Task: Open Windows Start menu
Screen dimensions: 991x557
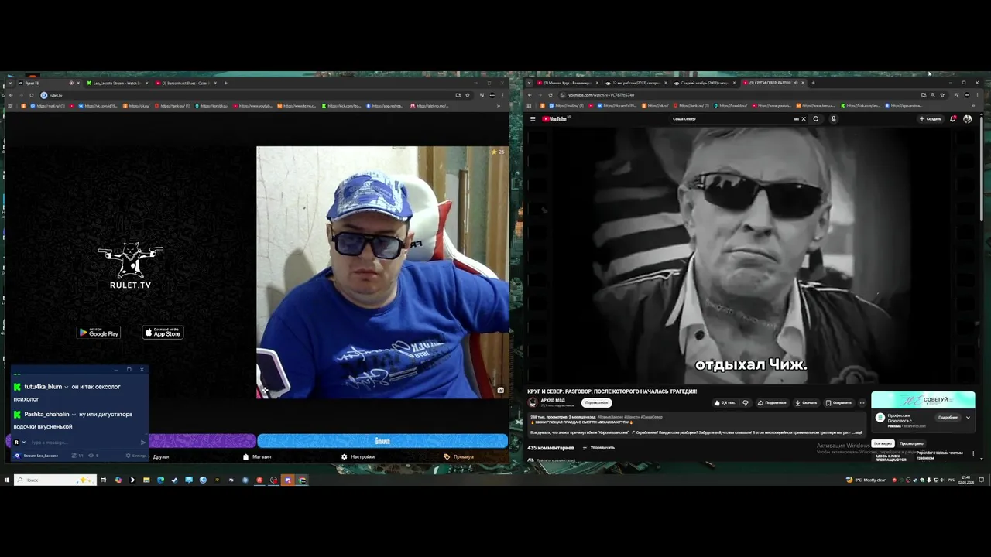Action: coord(7,480)
